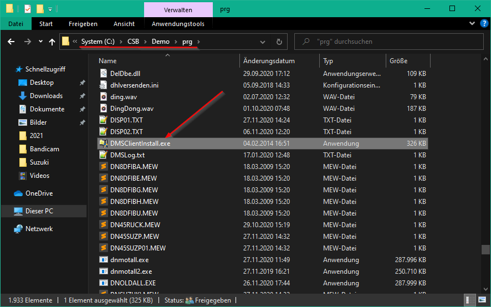Screen dimensions: 491x307
Task: Select the DingDong.wav audio file icon
Action: 103,109
